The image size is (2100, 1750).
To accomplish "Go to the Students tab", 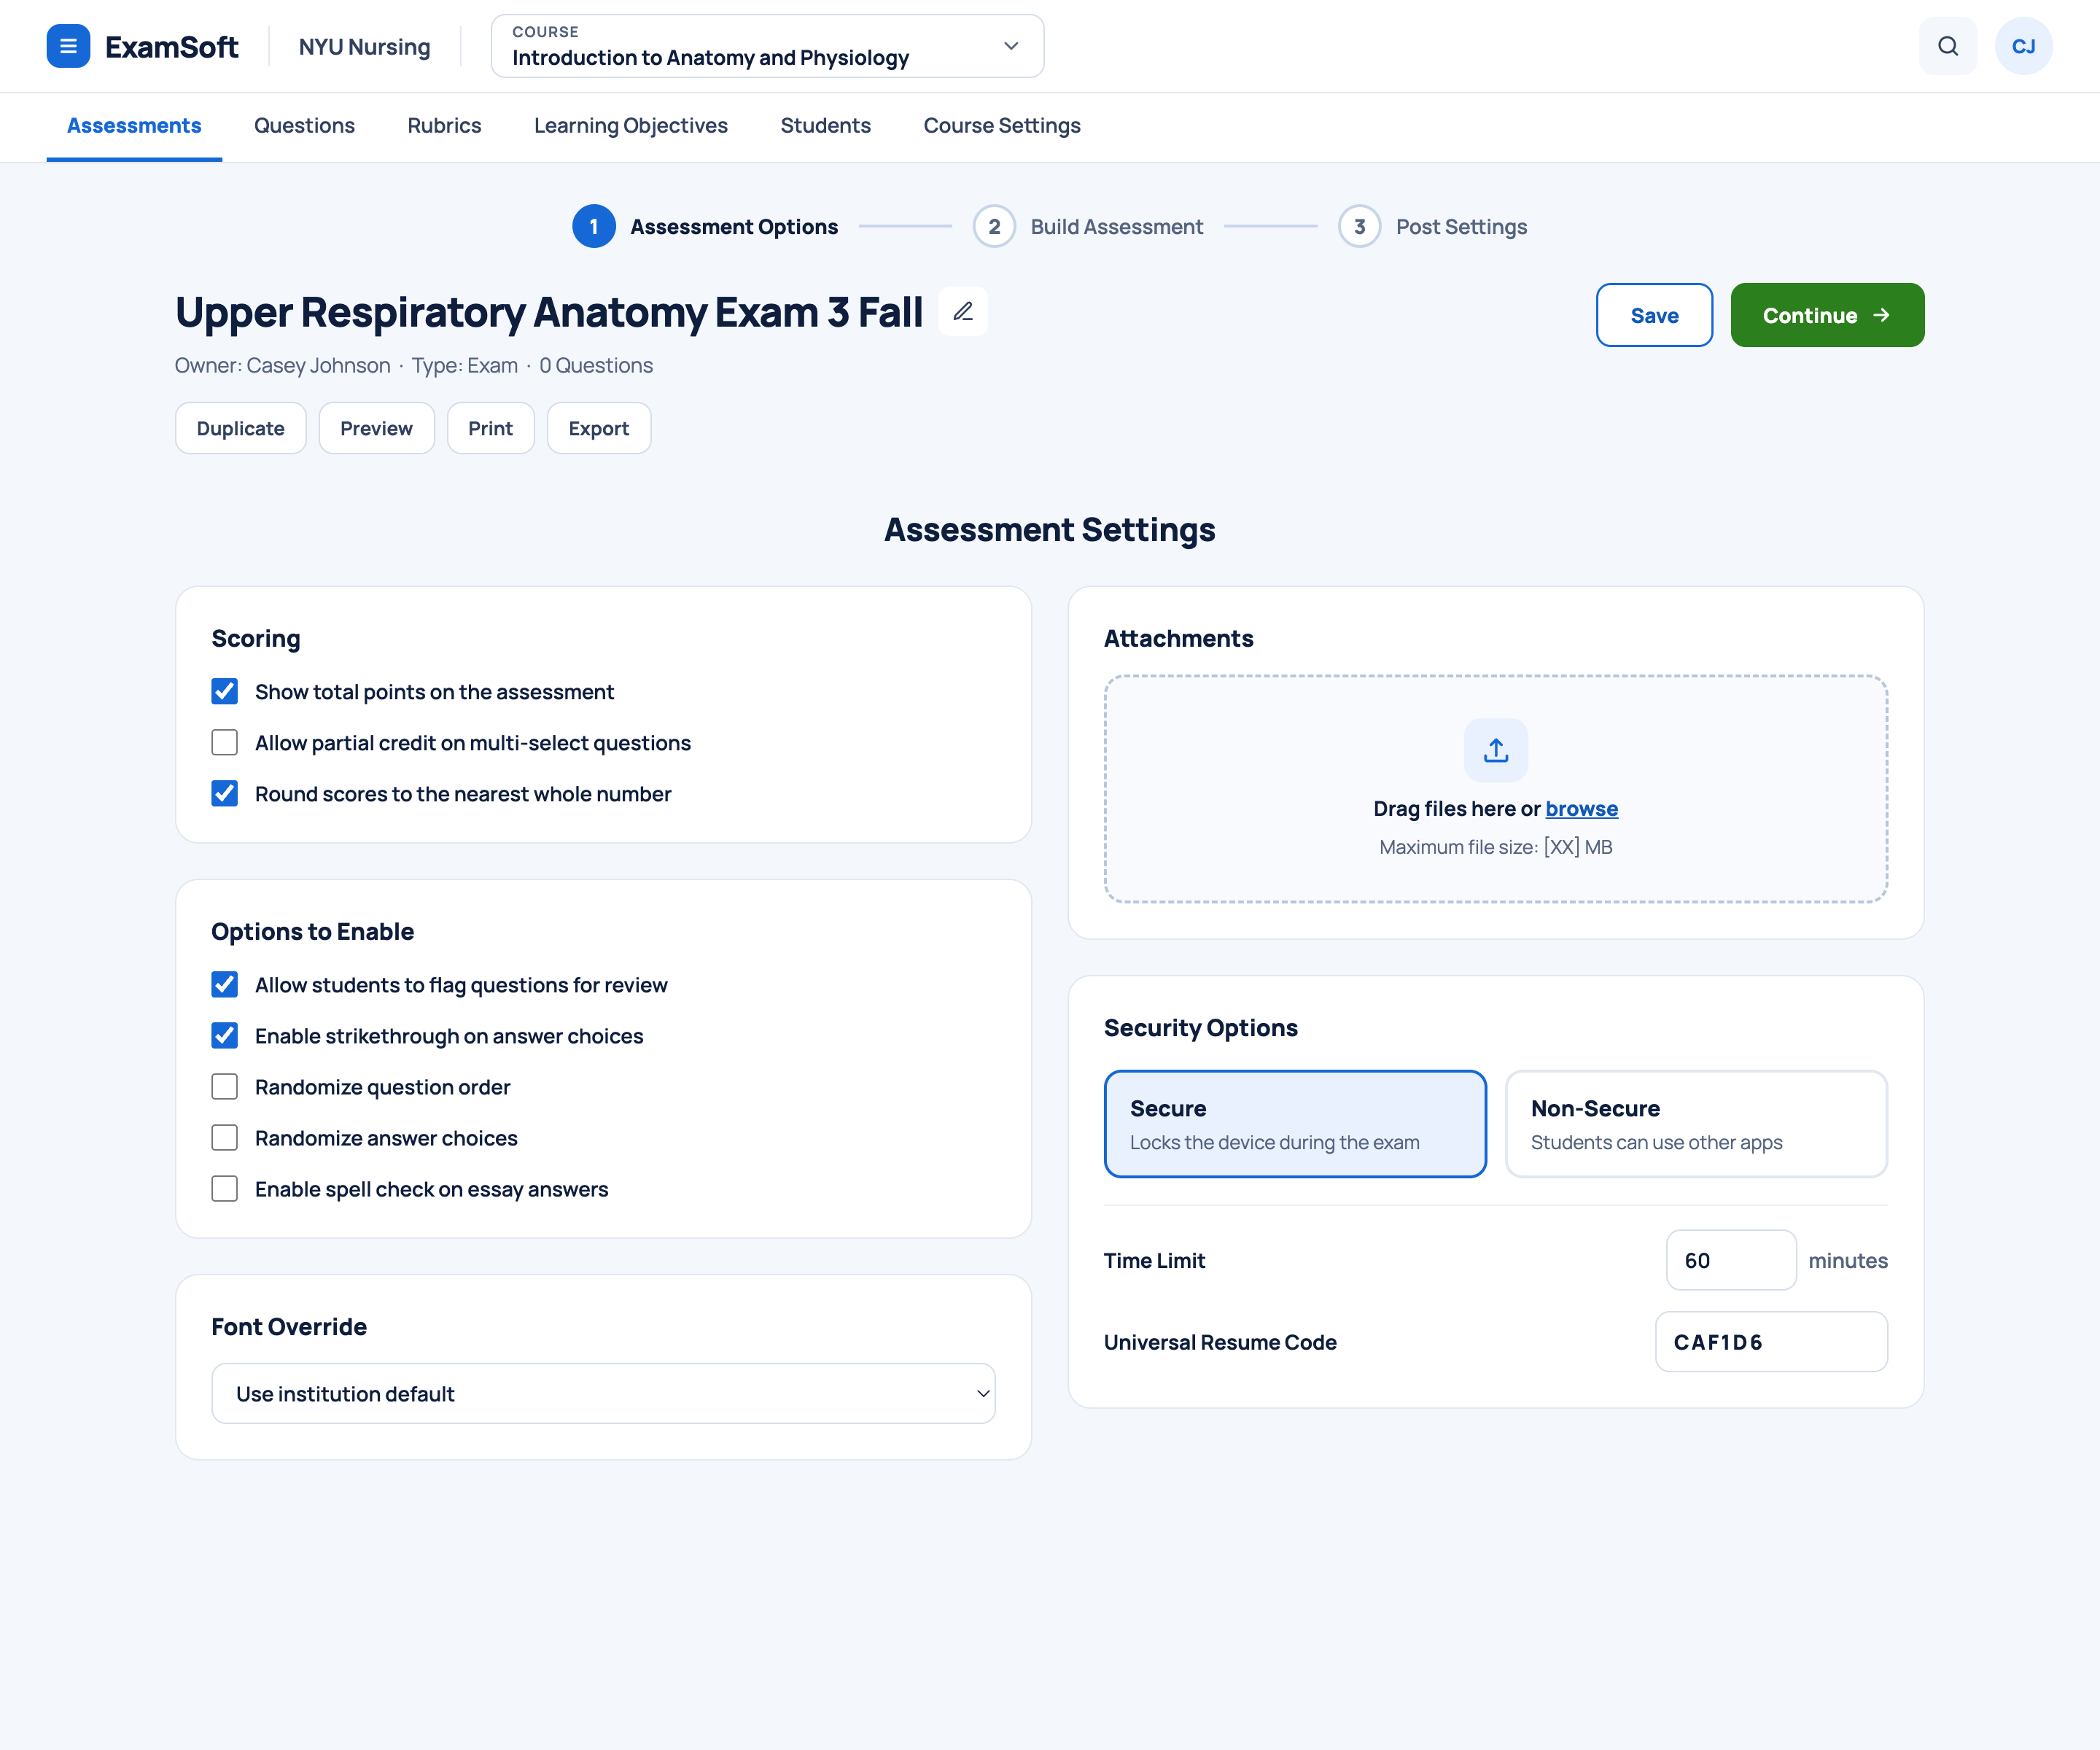I will click(x=825, y=126).
